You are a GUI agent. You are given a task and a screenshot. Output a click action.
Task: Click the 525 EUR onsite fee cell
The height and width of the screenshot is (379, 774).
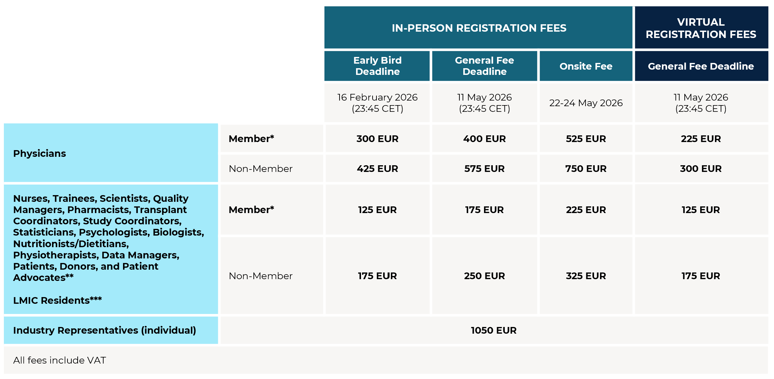586,139
